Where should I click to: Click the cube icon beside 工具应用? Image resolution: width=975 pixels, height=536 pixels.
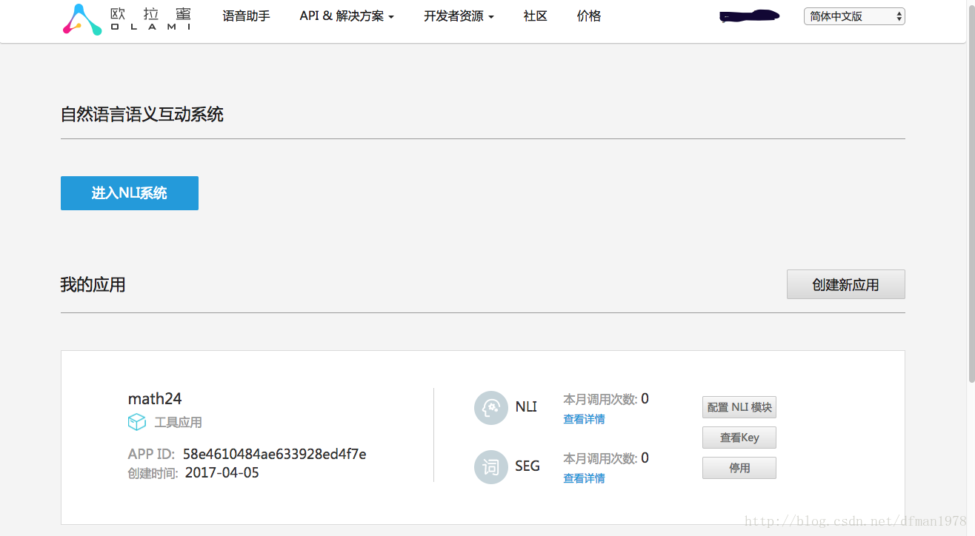137,422
